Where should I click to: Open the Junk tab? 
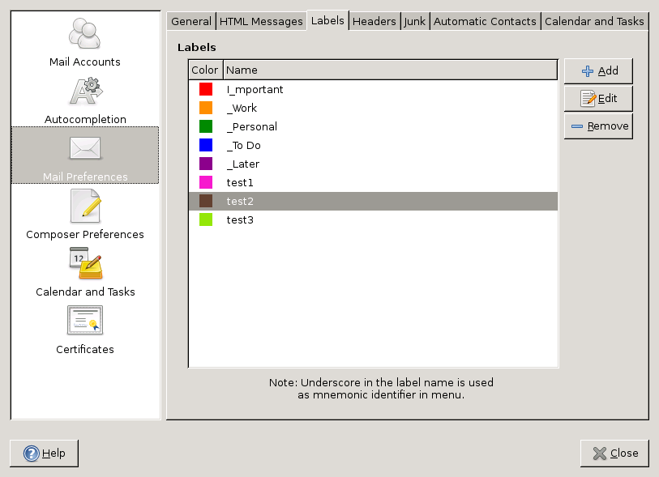(x=414, y=22)
